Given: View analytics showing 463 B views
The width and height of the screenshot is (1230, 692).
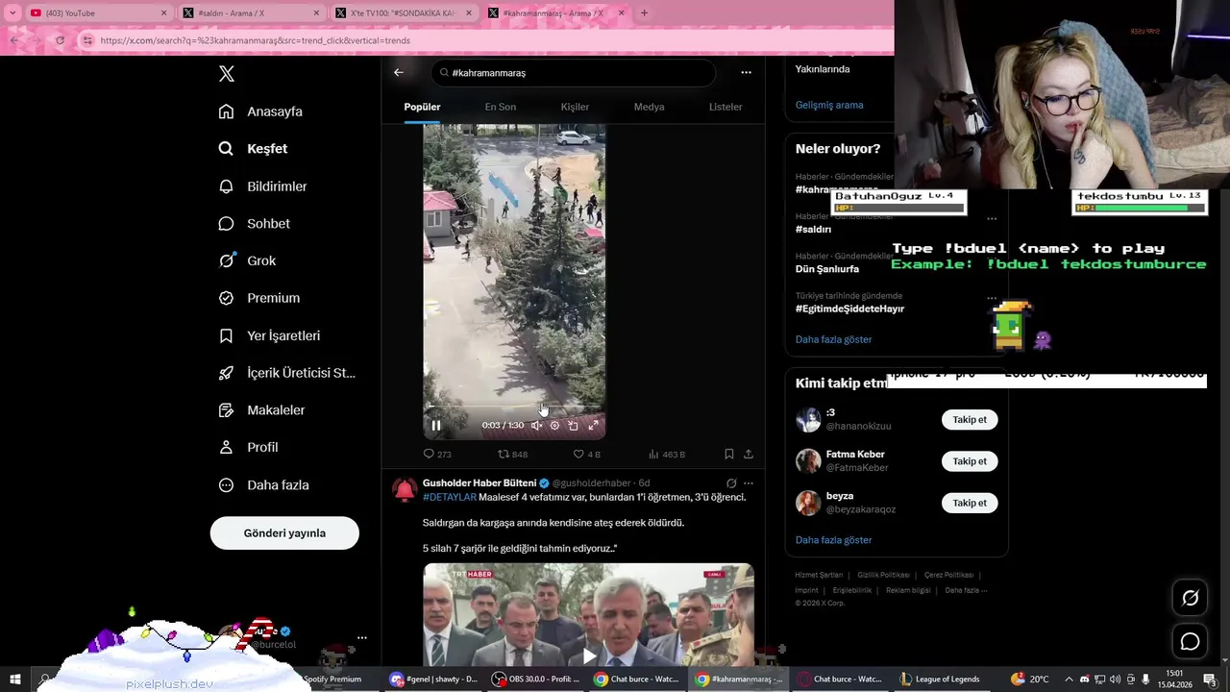Looking at the screenshot, I should coord(667,454).
